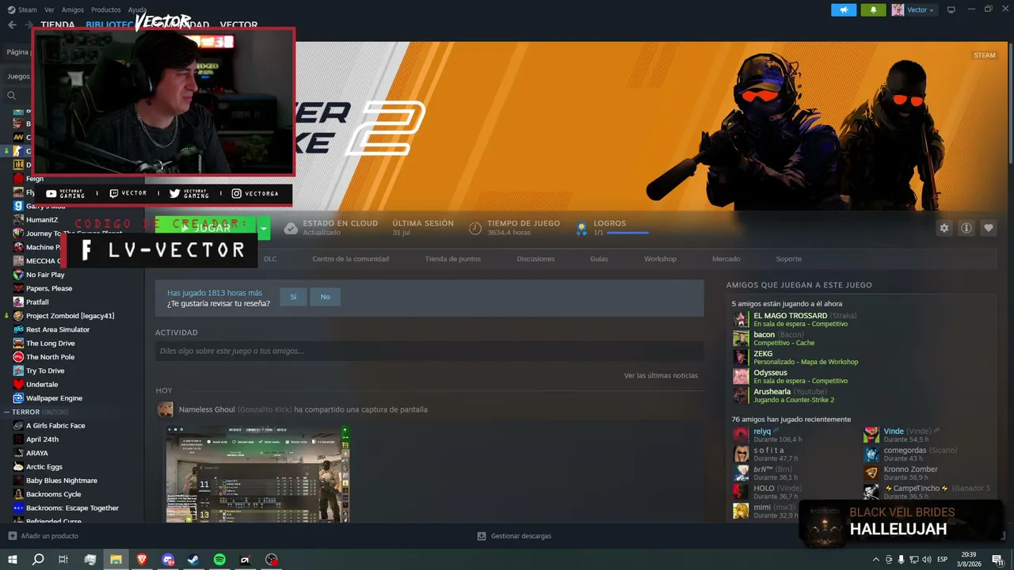The image size is (1014, 570).
Task: Open Nameless Ghoul's profile avatar
Action: point(165,409)
